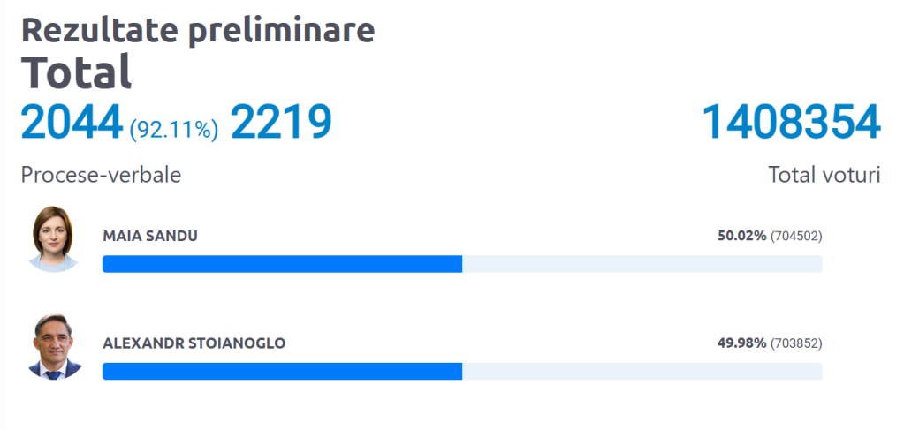Image resolution: width=904 pixels, height=430 pixels.
Task: Select the MAIA SANDU candidate name
Action: point(149,236)
